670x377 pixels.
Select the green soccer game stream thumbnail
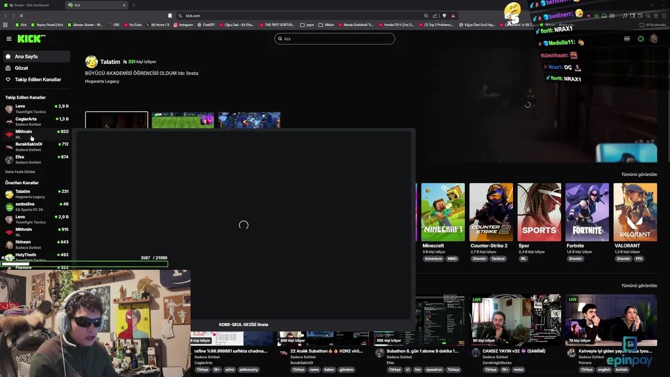[183, 120]
